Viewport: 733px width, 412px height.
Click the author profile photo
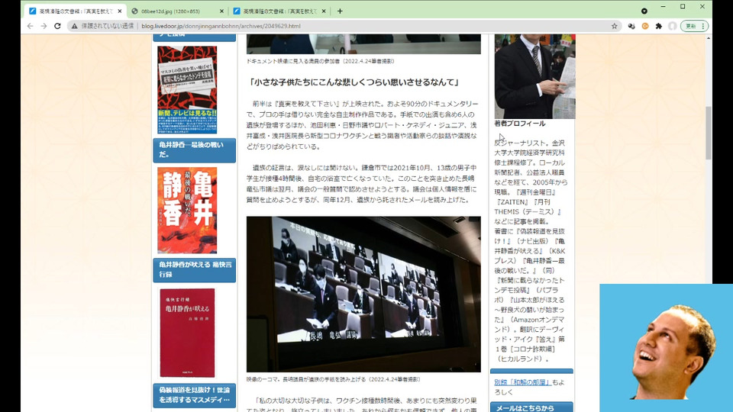[534, 76]
